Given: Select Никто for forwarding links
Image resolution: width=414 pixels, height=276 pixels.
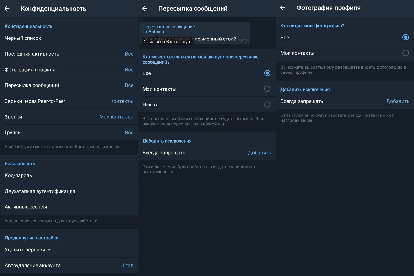Looking at the screenshot, I should click(267, 105).
